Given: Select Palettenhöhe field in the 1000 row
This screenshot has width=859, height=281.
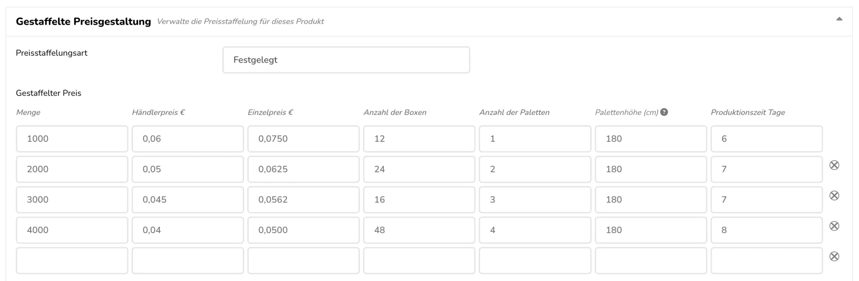Looking at the screenshot, I should pos(651,139).
